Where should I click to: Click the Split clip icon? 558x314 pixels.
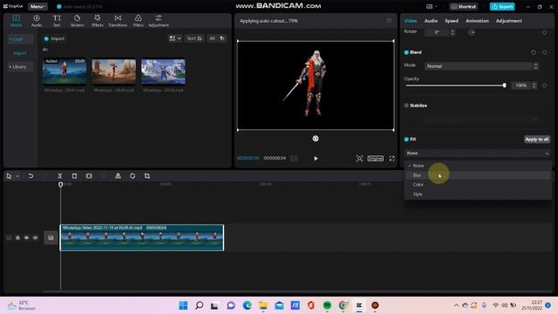tap(60, 176)
